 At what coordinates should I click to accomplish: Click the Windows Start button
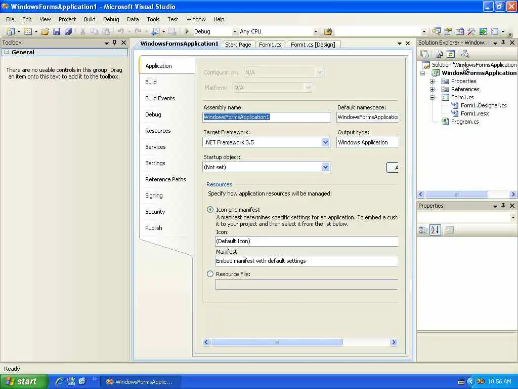pyautogui.click(x=24, y=381)
